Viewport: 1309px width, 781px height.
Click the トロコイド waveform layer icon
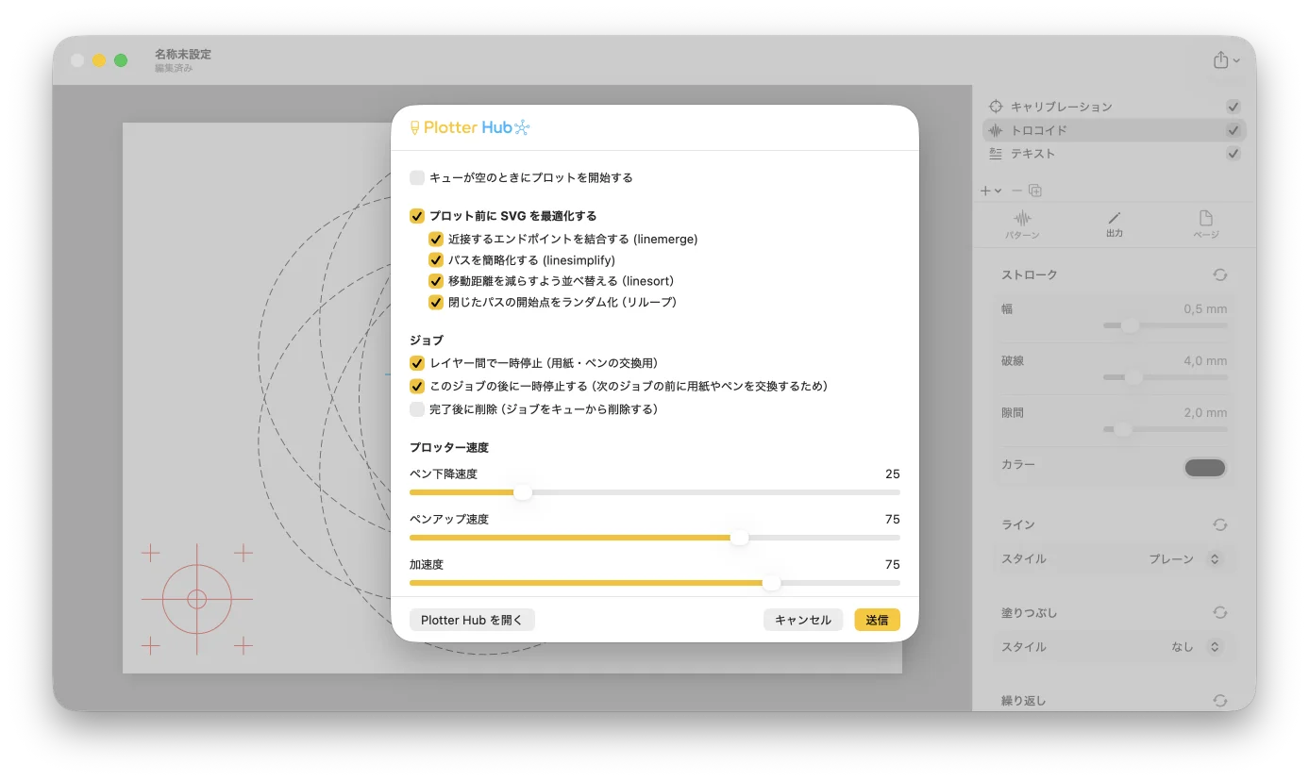click(996, 130)
